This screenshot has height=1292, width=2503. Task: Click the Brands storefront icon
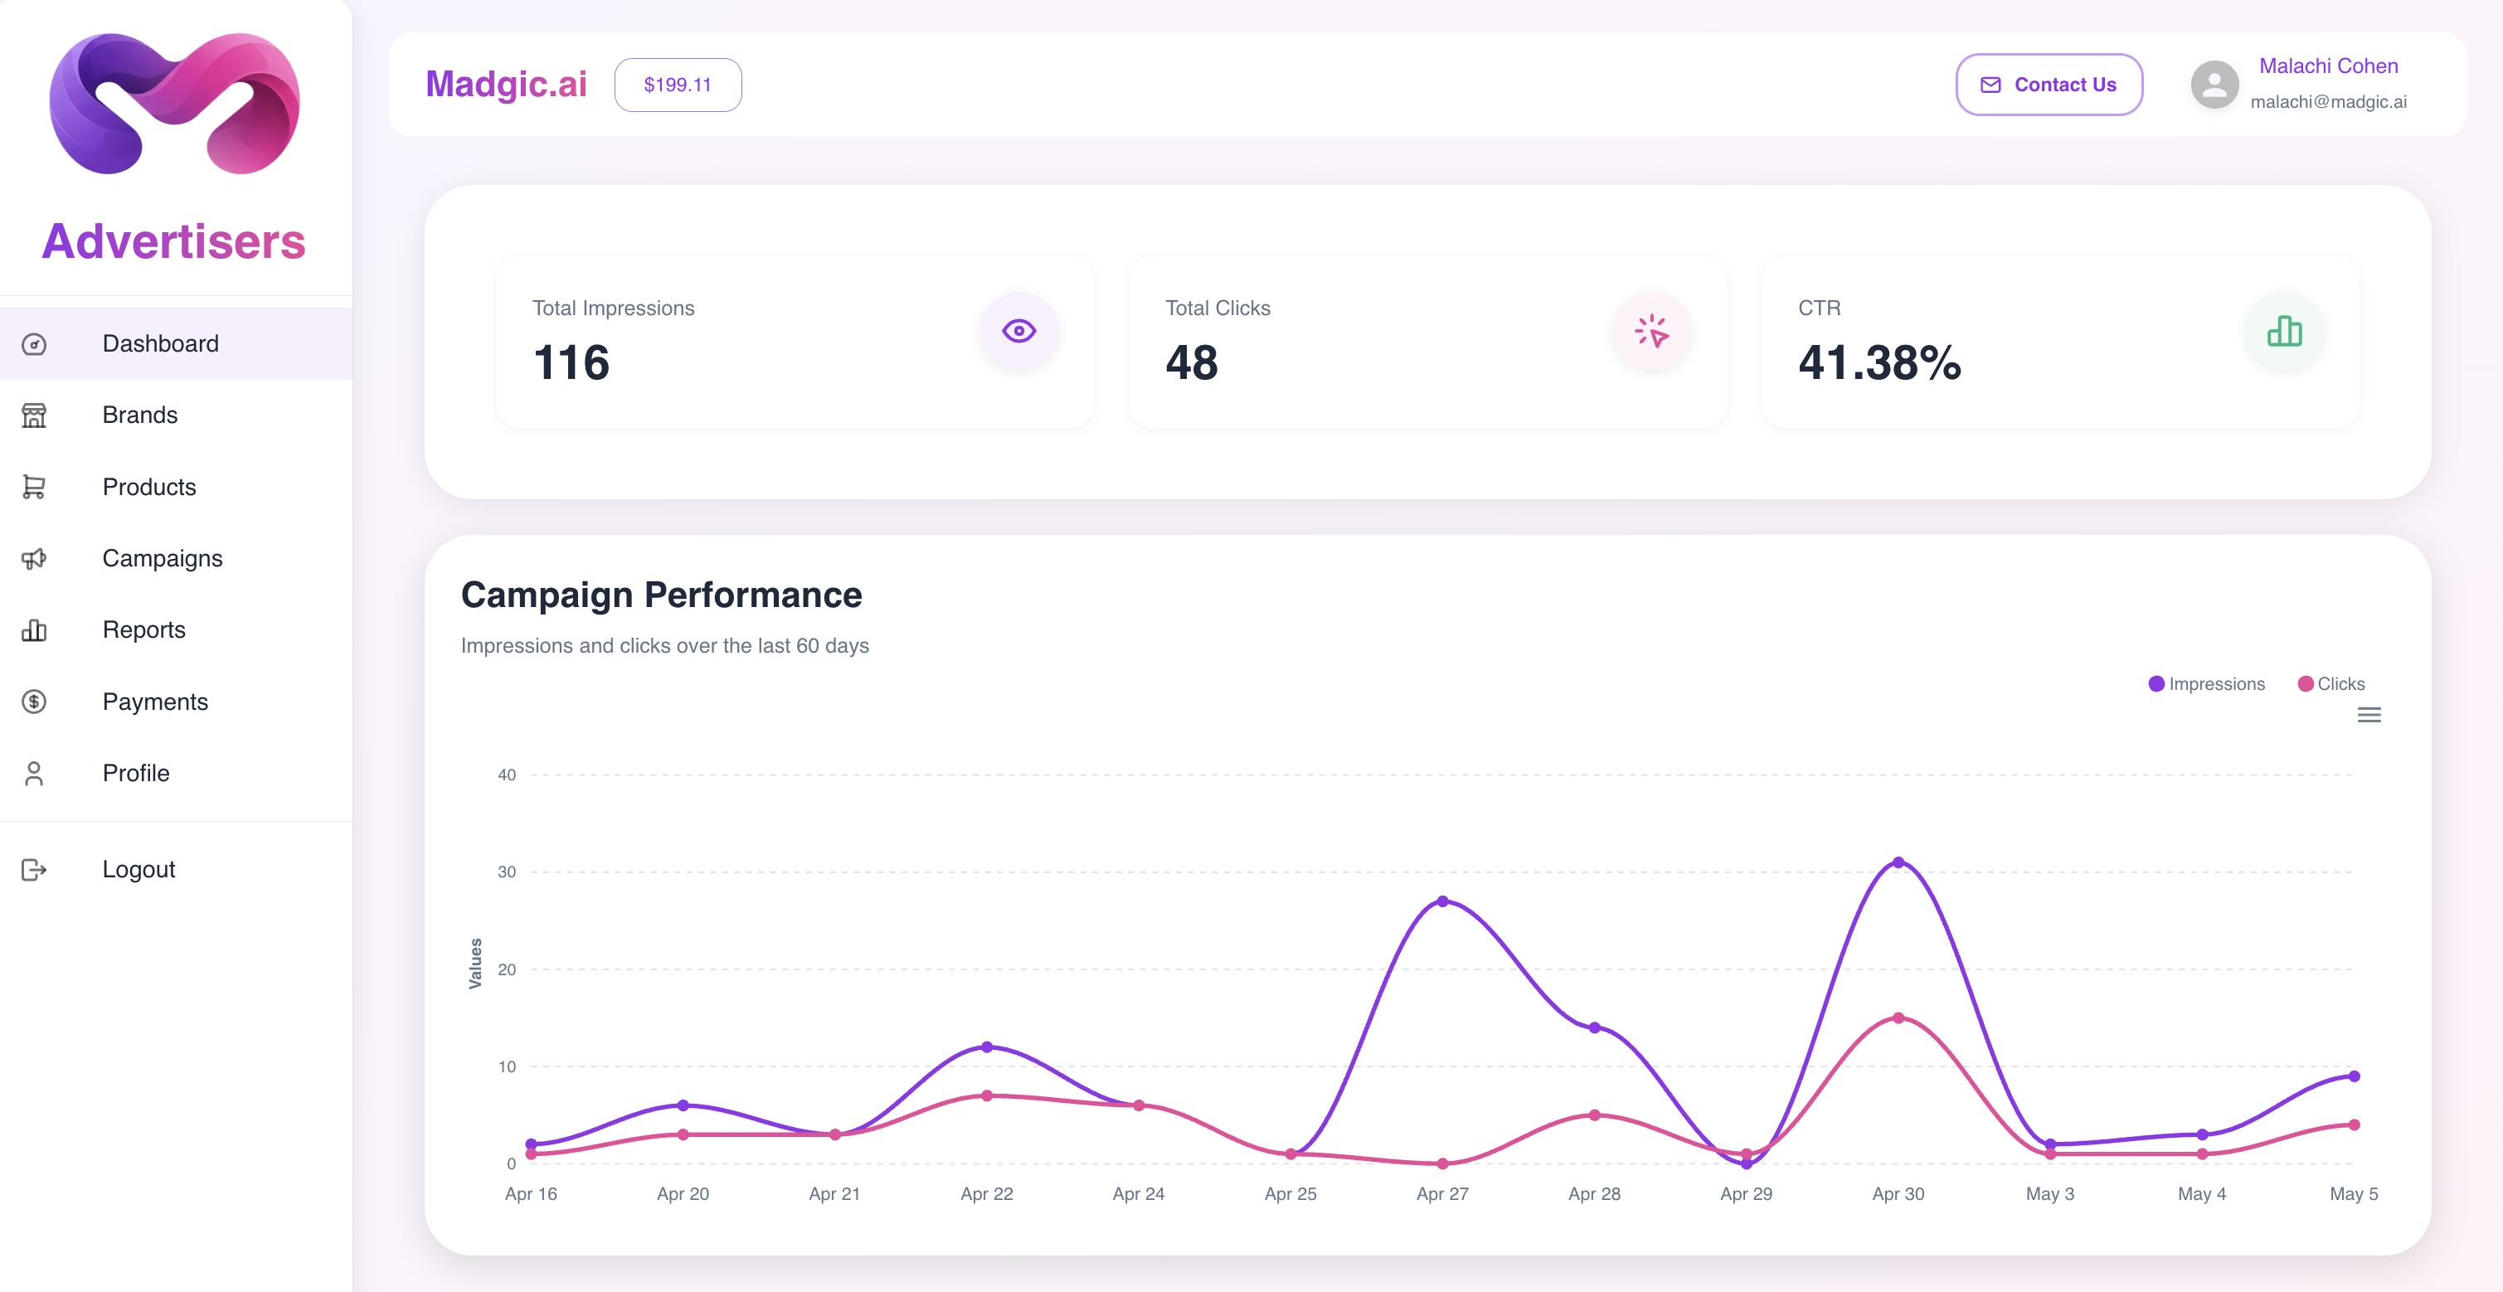(34, 415)
